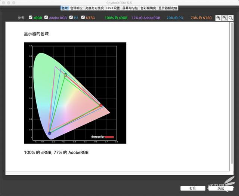Click the 关闭 close button
239x196 pixels.
[221, 188]
